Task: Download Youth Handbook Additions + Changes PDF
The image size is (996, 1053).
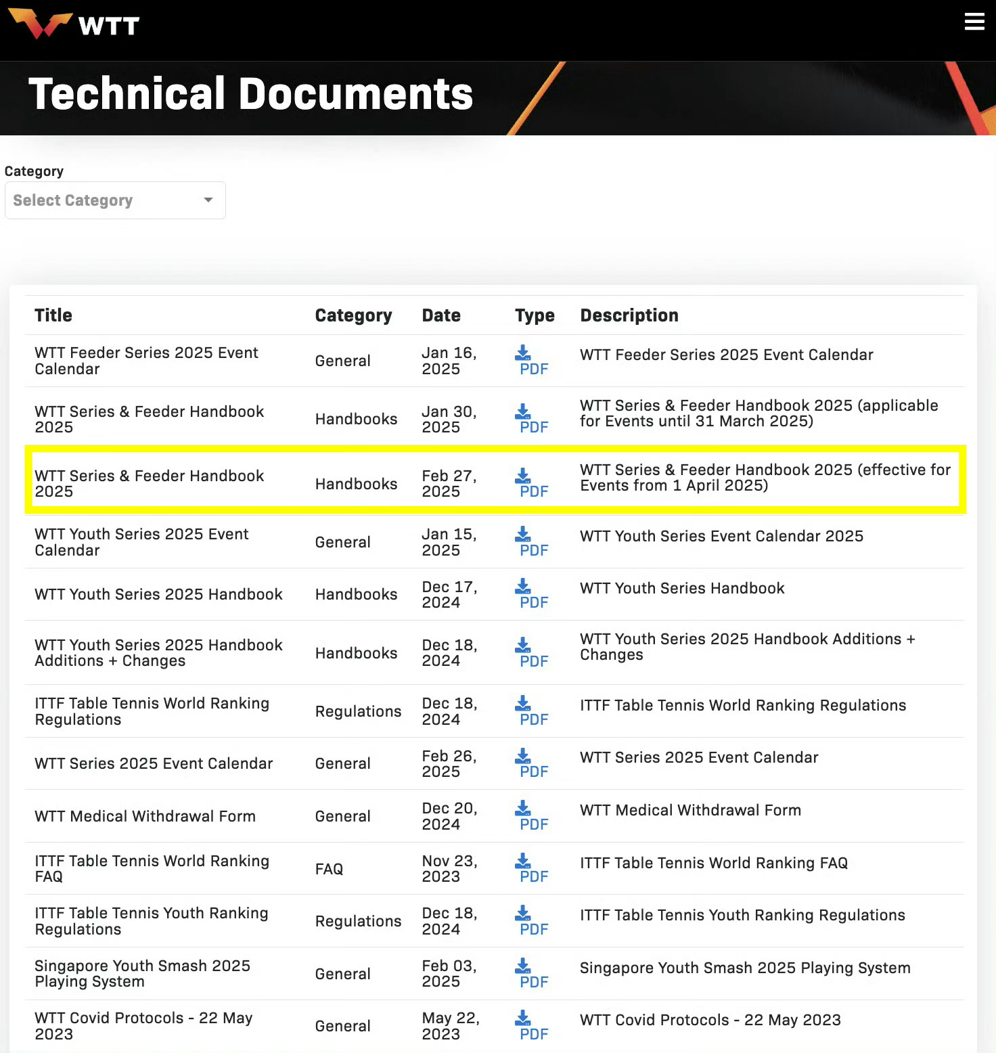Action: point(533,653)
